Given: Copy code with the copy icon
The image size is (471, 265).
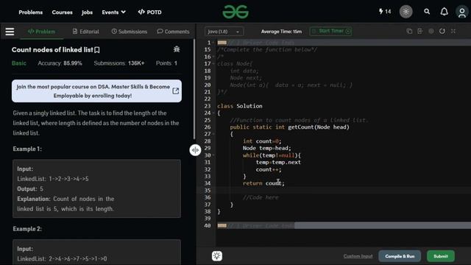Looking at the screenshot, I should pyautogui.click(x=409, y=31).
